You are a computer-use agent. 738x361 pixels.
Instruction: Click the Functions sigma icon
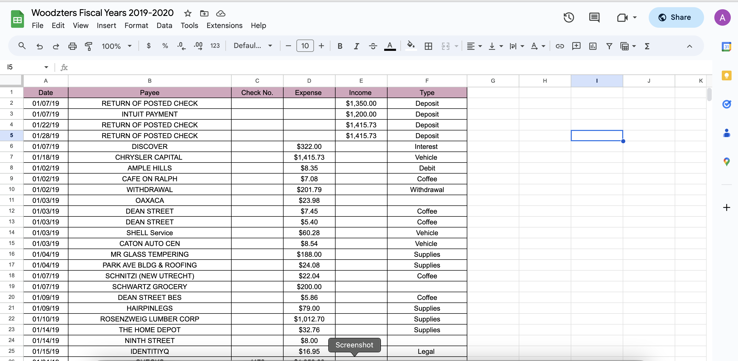pos(647,46)
